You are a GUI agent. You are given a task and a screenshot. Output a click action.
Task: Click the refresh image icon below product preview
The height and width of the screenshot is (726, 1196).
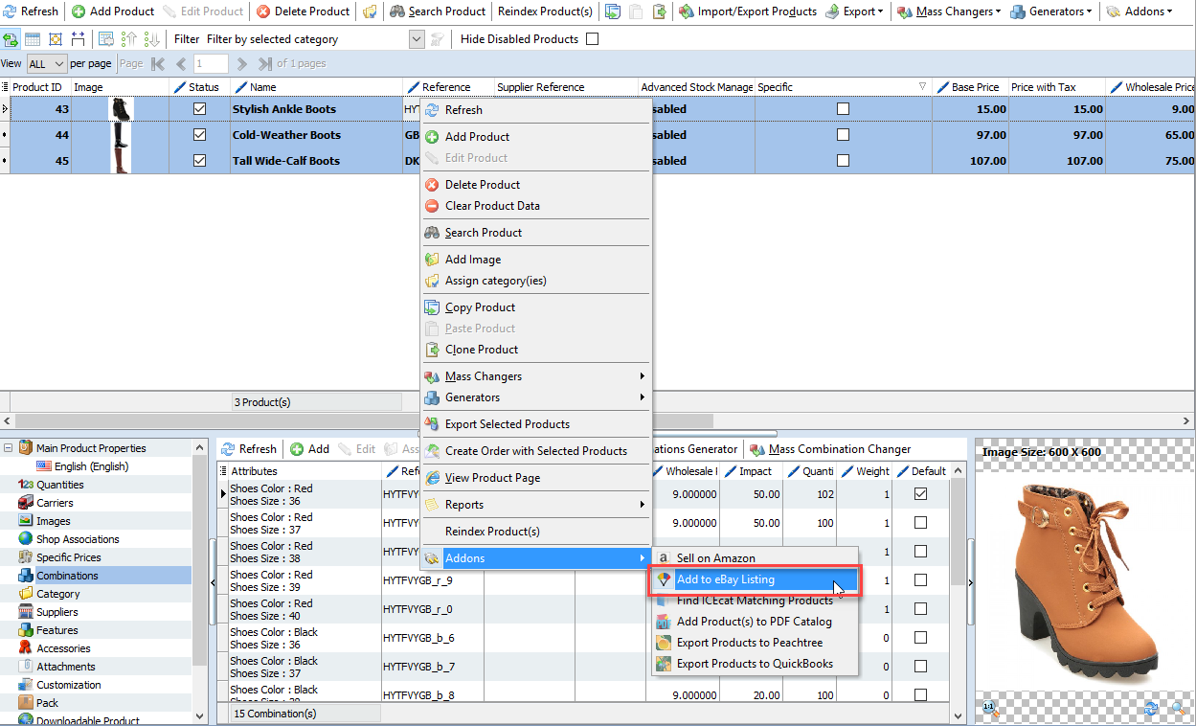click(1152, 709)
